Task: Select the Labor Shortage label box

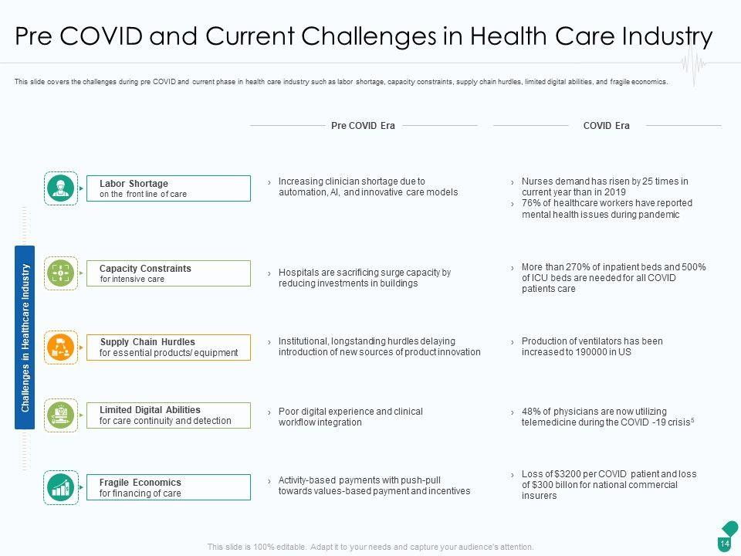Action: 168,188
